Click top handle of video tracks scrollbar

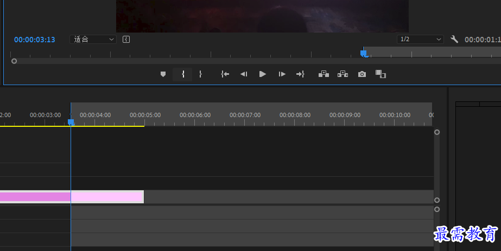click(437, 132)
